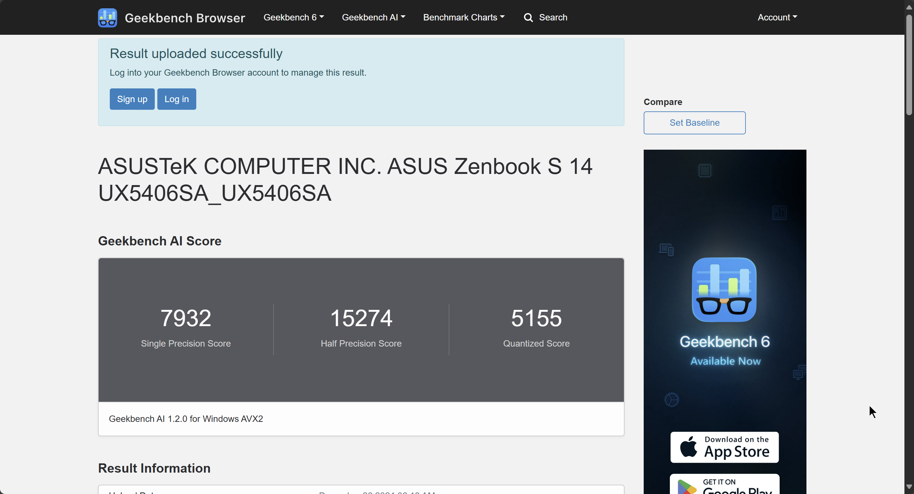Click Download on the App Store badge
This screenshot has width=914, height=494.
(x=724, y=447)
